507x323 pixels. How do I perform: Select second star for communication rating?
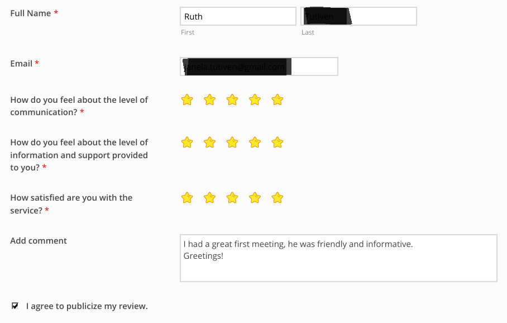[209, 99]
